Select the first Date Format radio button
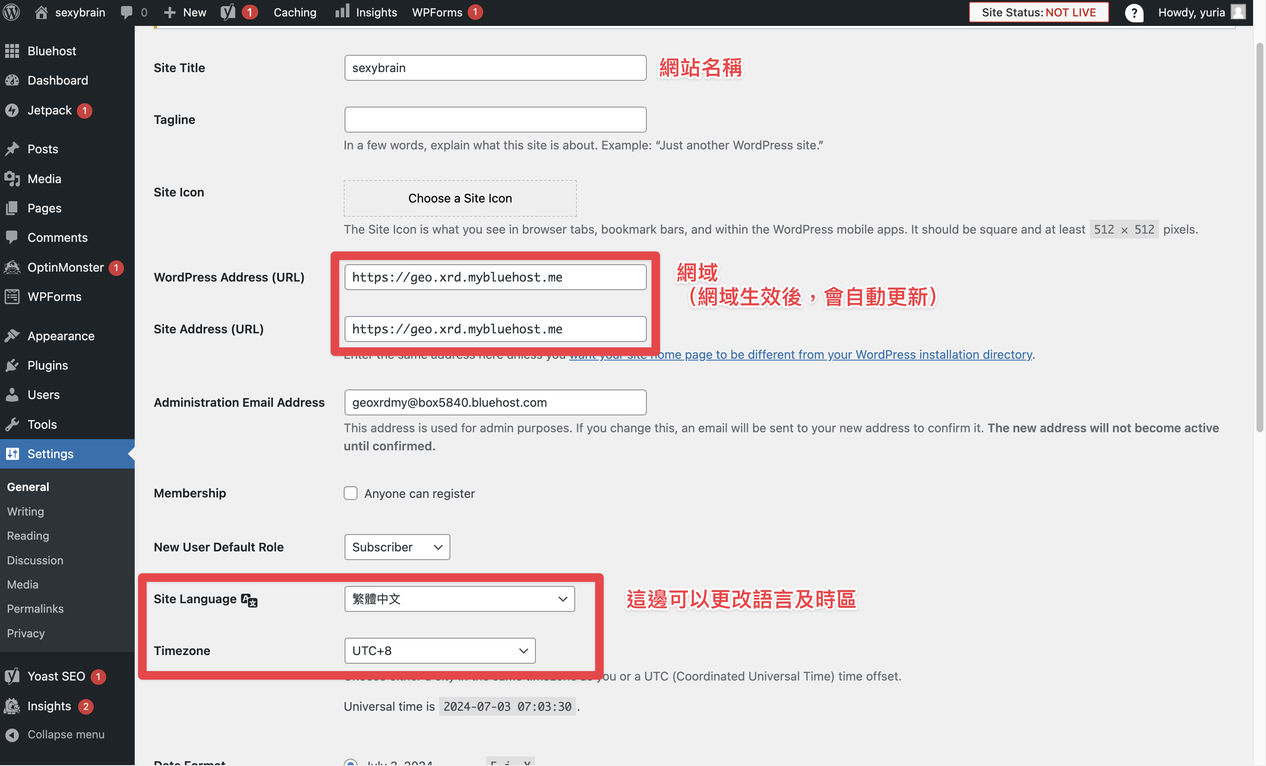Viewport: 1266px width, 766px height. (x=351, y=763)
